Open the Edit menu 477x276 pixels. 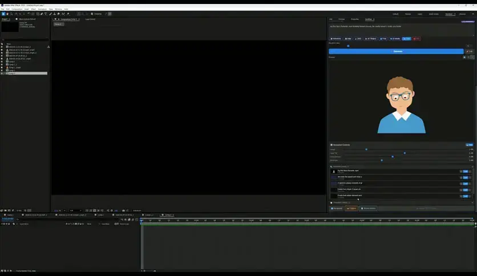pyautogui.click(x=8, y=9)
